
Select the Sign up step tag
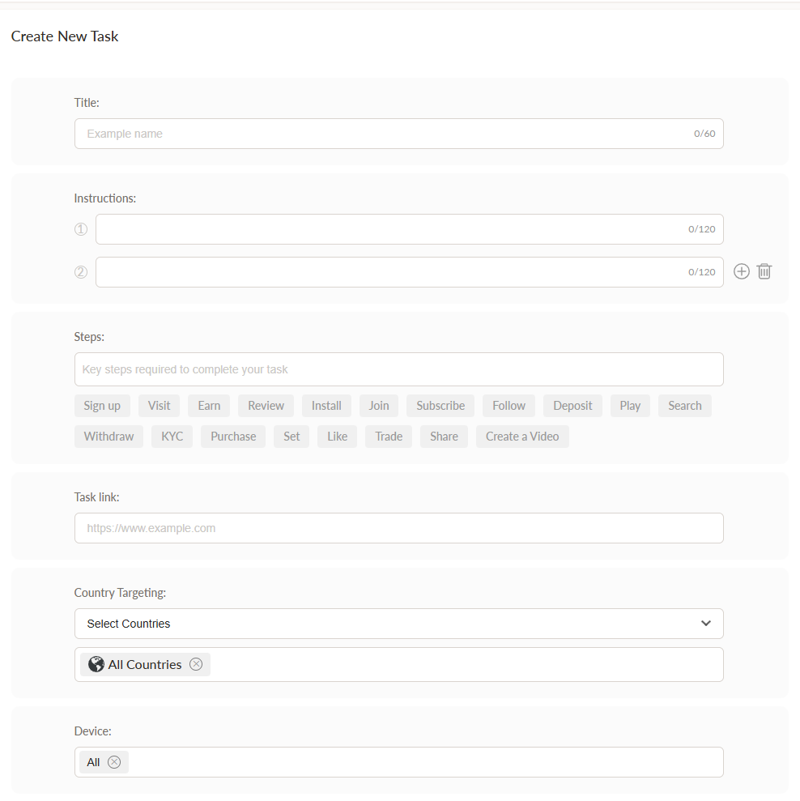(x=102, y=406)
